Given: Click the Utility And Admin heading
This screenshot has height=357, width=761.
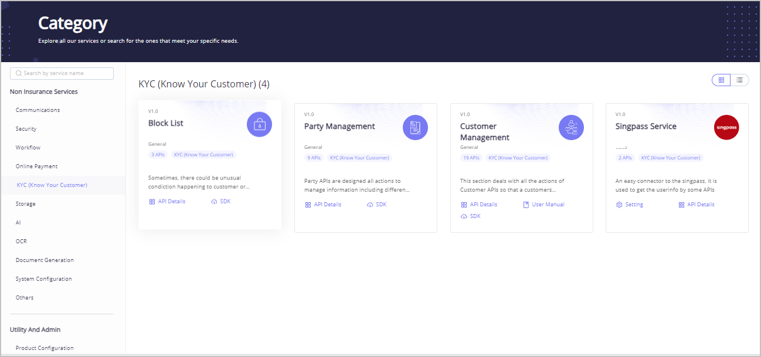Looking at the screenshot, I should 35,330.
